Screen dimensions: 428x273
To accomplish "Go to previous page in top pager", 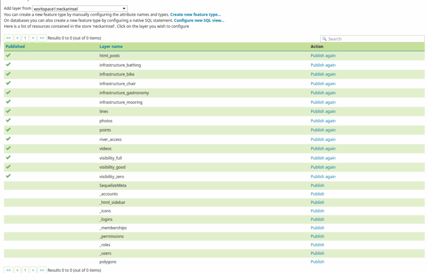I will [17, 38].
